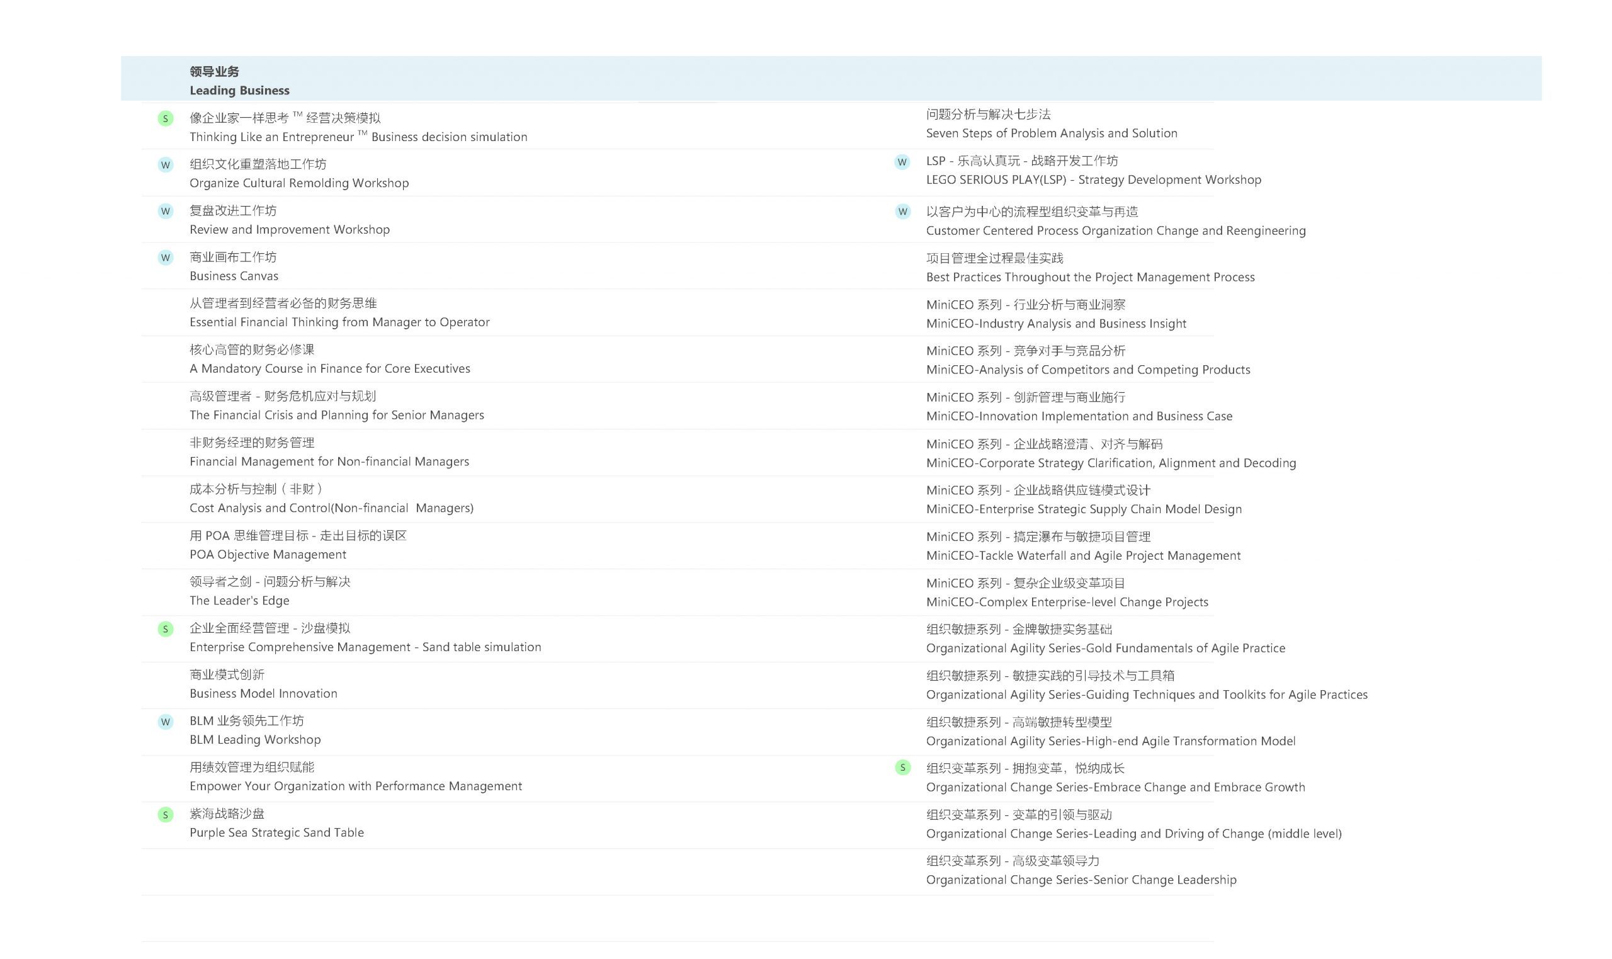Open MiniCEO-Tackle Waterfall and Agile Project Management
Image resolution: width=1612 pixels, height=959 pixels.
[x=1083, y=555]
